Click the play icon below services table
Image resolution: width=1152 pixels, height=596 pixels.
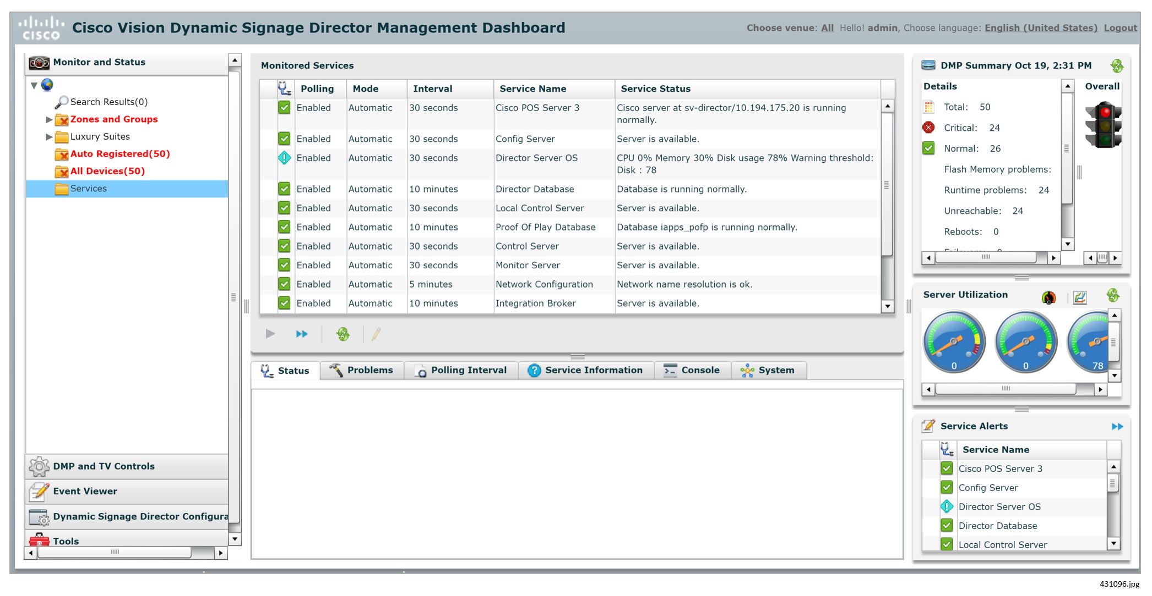(x=270, y=334)
